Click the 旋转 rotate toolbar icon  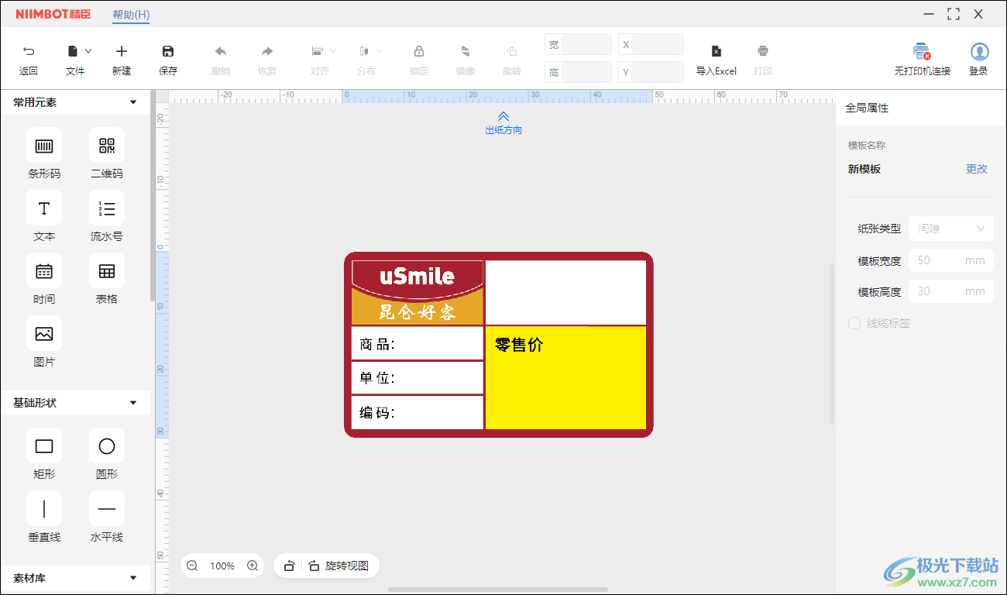point(512,51)
